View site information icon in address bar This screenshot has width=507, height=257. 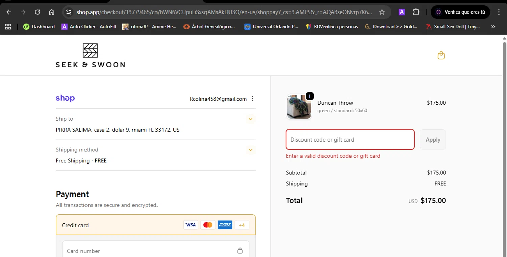[x=69, y=12]
